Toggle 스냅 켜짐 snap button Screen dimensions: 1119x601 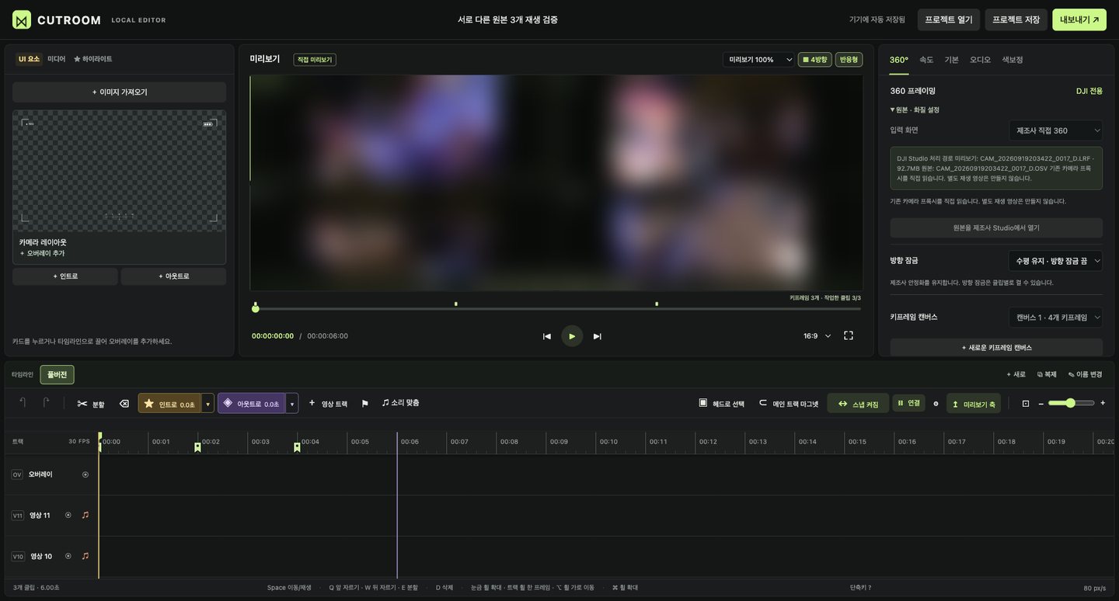click(858, 404)
